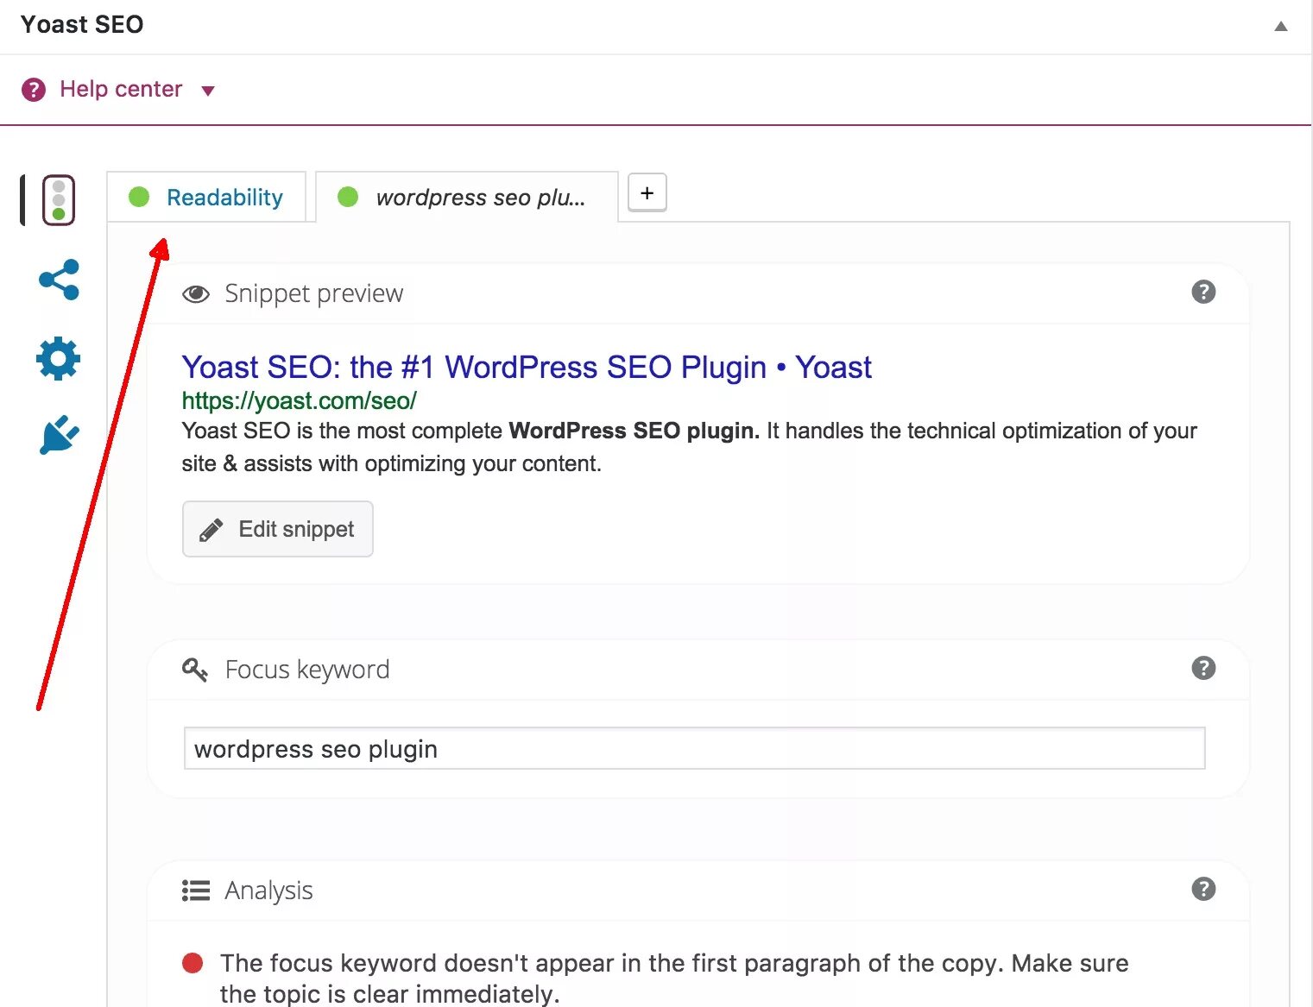Collapse the Yoast SEO metabox panel
The width and height of the screenshot is (1313, 1007).
(1281, 26)
